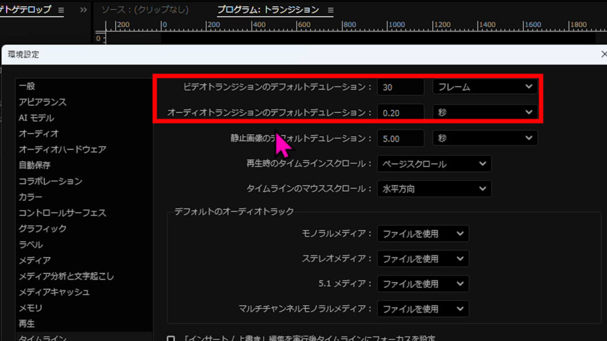Expand the 5.1 media track dropdown
This screenshot has height=341, width=607.
(x=423, y=284)
